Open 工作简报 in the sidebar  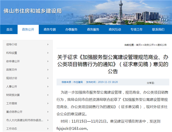[x=12, y=103]
